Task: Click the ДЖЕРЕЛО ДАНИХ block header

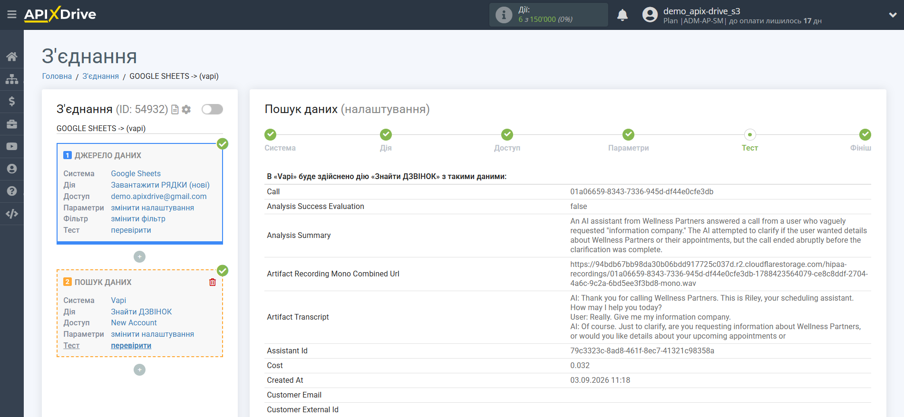Action: point(107,155)
